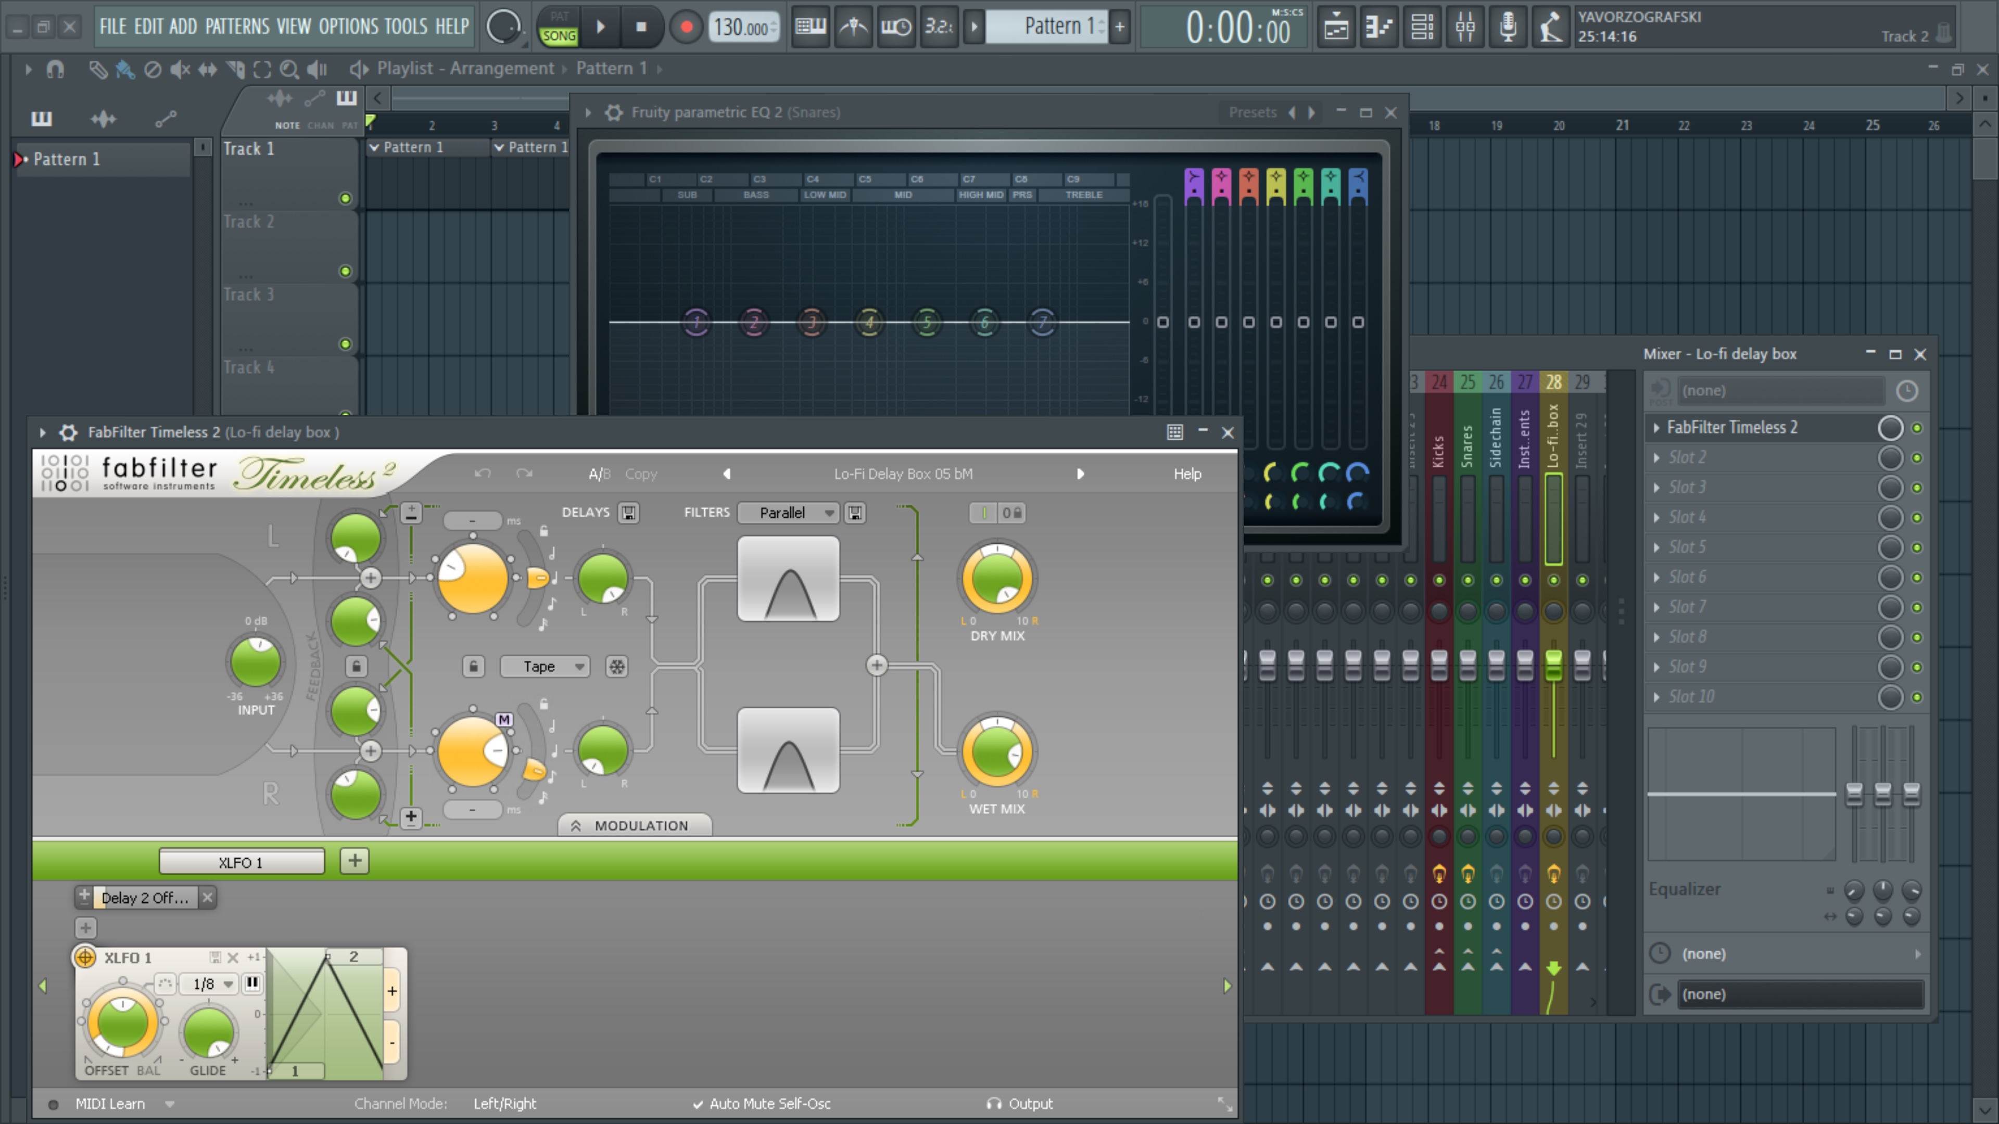Mute Track 2 with its green dot
This screenshot has width=1999, height=1124.
345,272
